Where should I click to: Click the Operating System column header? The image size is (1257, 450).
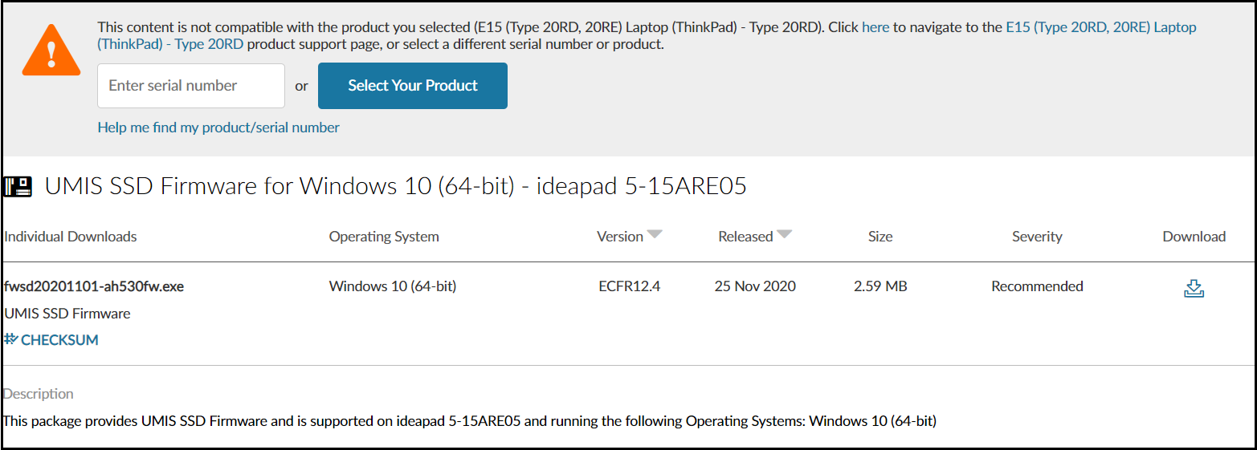point(384,237)
